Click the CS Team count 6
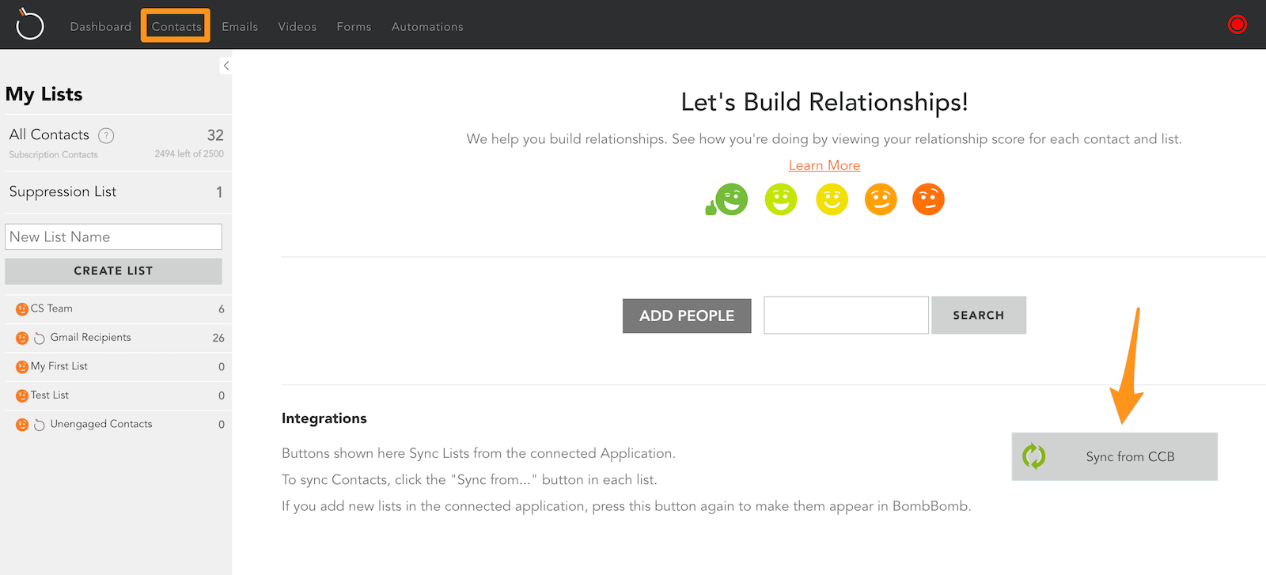The image size is (1266, 575). point(222,309)
